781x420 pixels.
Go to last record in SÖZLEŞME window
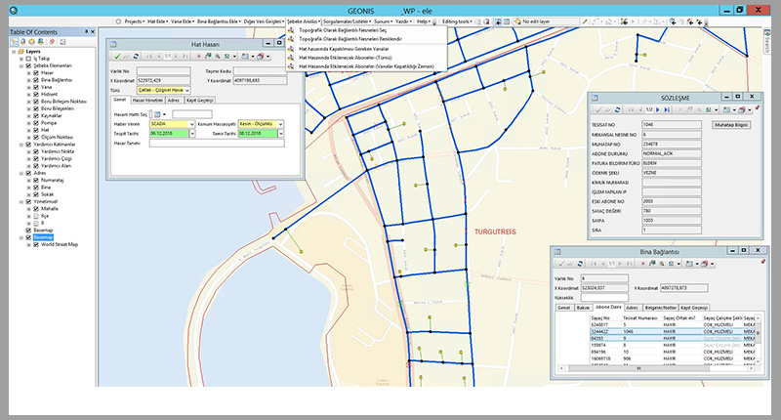click(667, 109)
